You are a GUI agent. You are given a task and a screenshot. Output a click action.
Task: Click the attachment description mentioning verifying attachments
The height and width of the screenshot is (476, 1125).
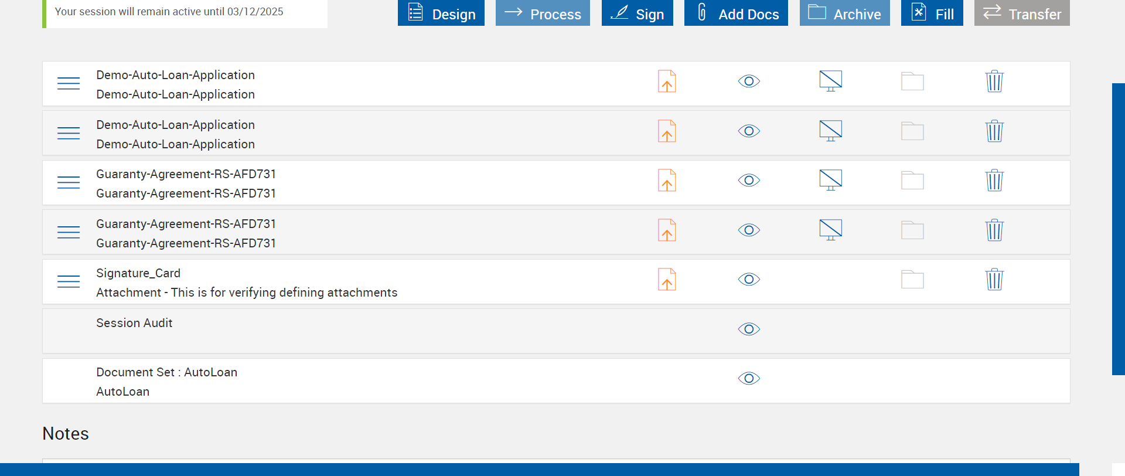click(x=247, y=293)
